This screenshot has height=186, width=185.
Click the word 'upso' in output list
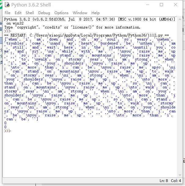pos(156,68)
